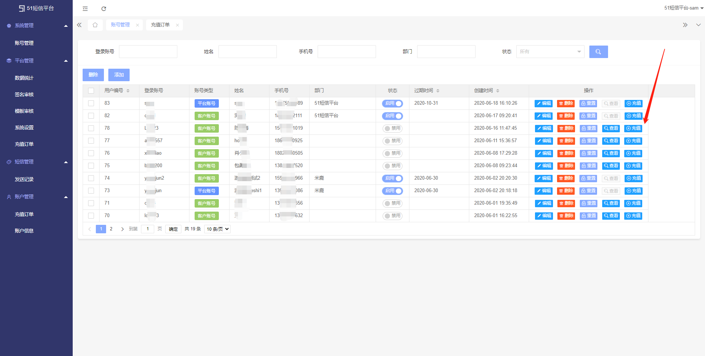Viewport: 705px width, 356px height.
Task: View user 71 with 查看 button
Action: (x=611, y=204)
